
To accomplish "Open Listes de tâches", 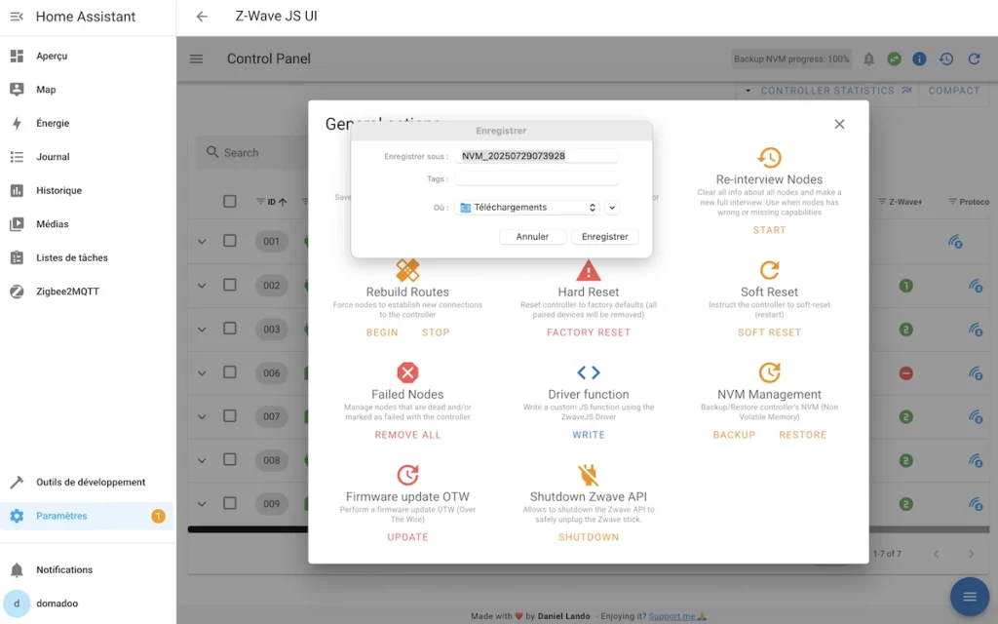I will 88,257.
